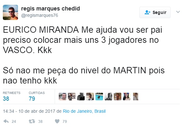182x127 pixels.
Task: Click the like count 79 beside heart
Action: (65, 122)
